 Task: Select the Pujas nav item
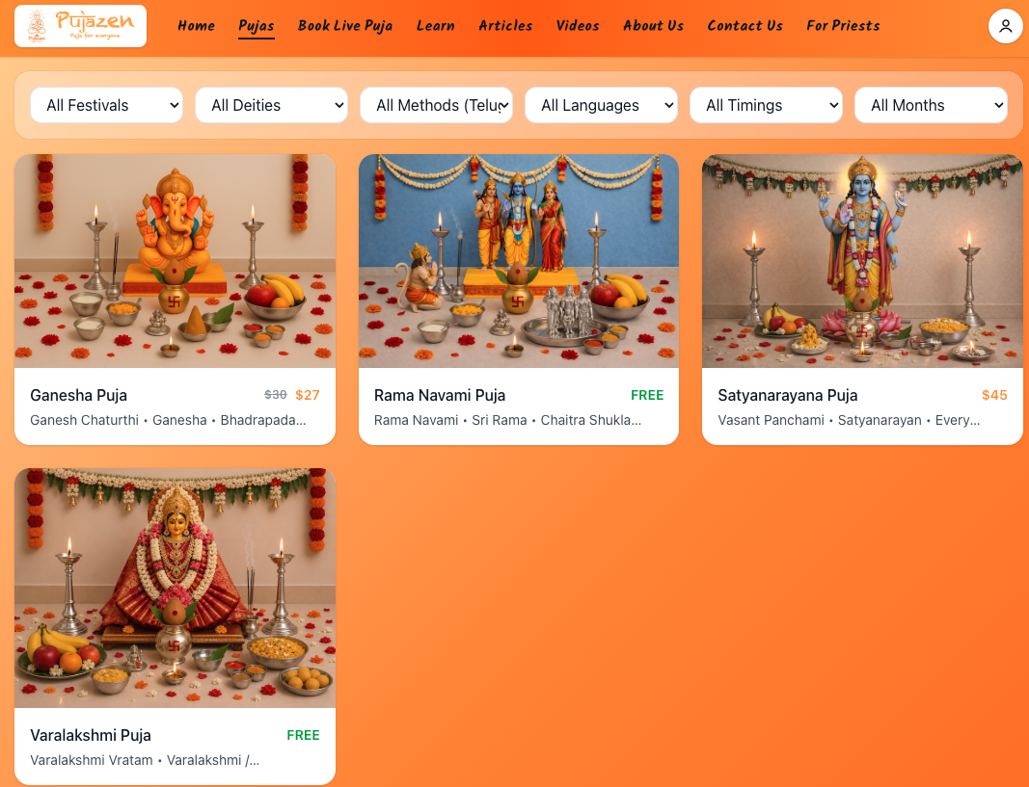(256, 26)
